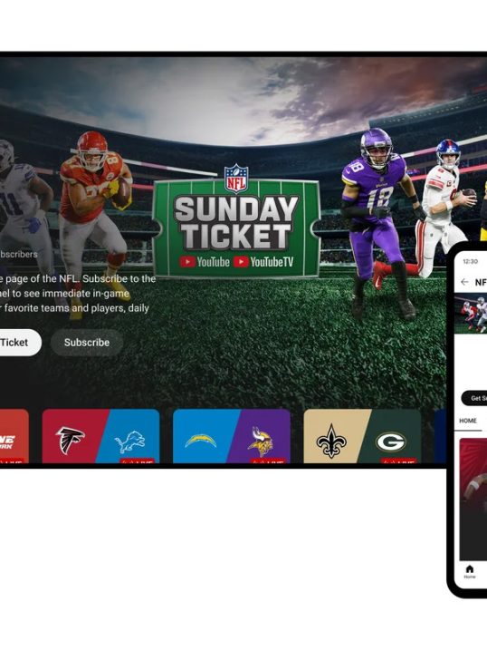Click the Detroit Lions logo
Screen dimensions: 487x650
(x=129, y=441)
